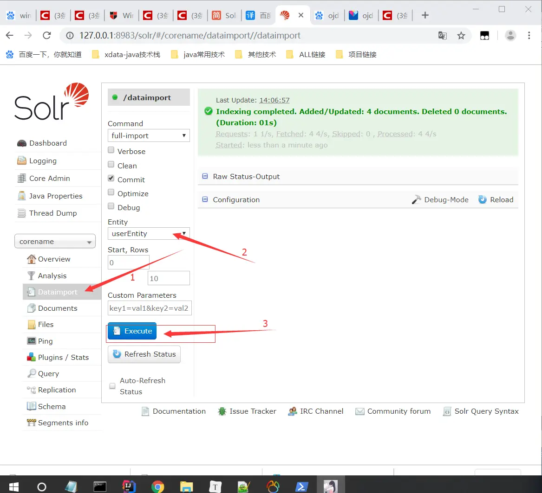Click the Core Admin server icon
This screenshot has height=493, width=542.
(x=22, y=178)
